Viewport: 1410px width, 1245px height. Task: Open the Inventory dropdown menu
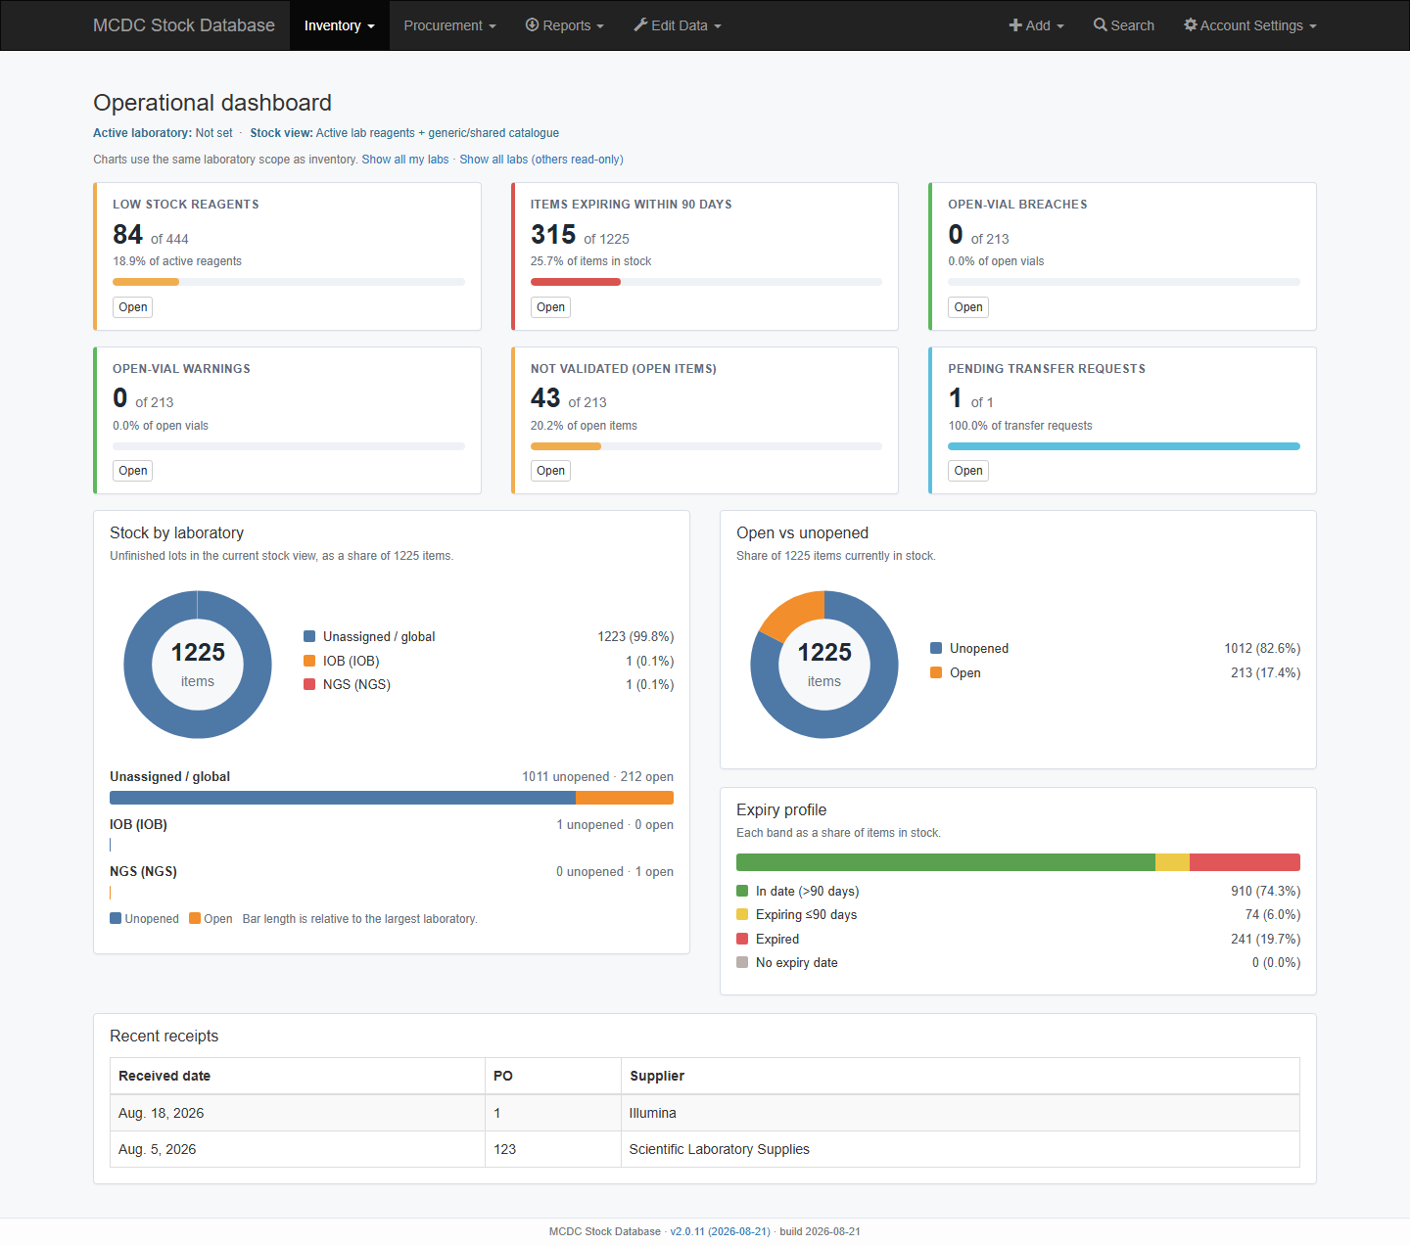coord(339,25)
